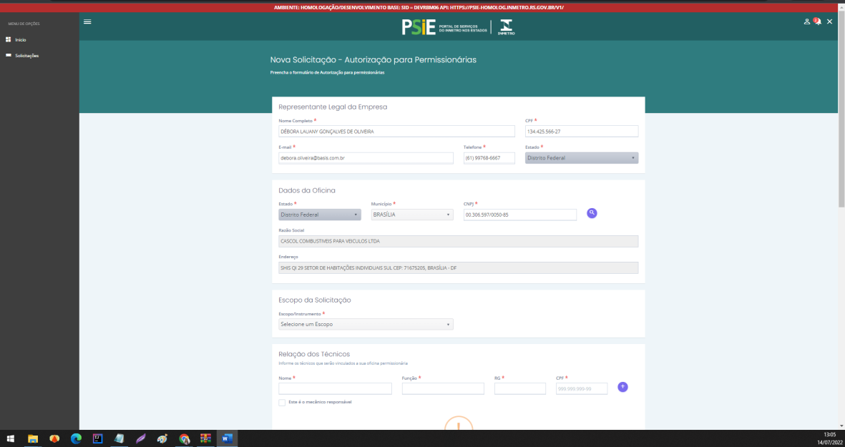Image resolution: width=845 pixels, height=447 pixels.
Task: Open Chrome from taskbar
Action: (x=185, y=438)
